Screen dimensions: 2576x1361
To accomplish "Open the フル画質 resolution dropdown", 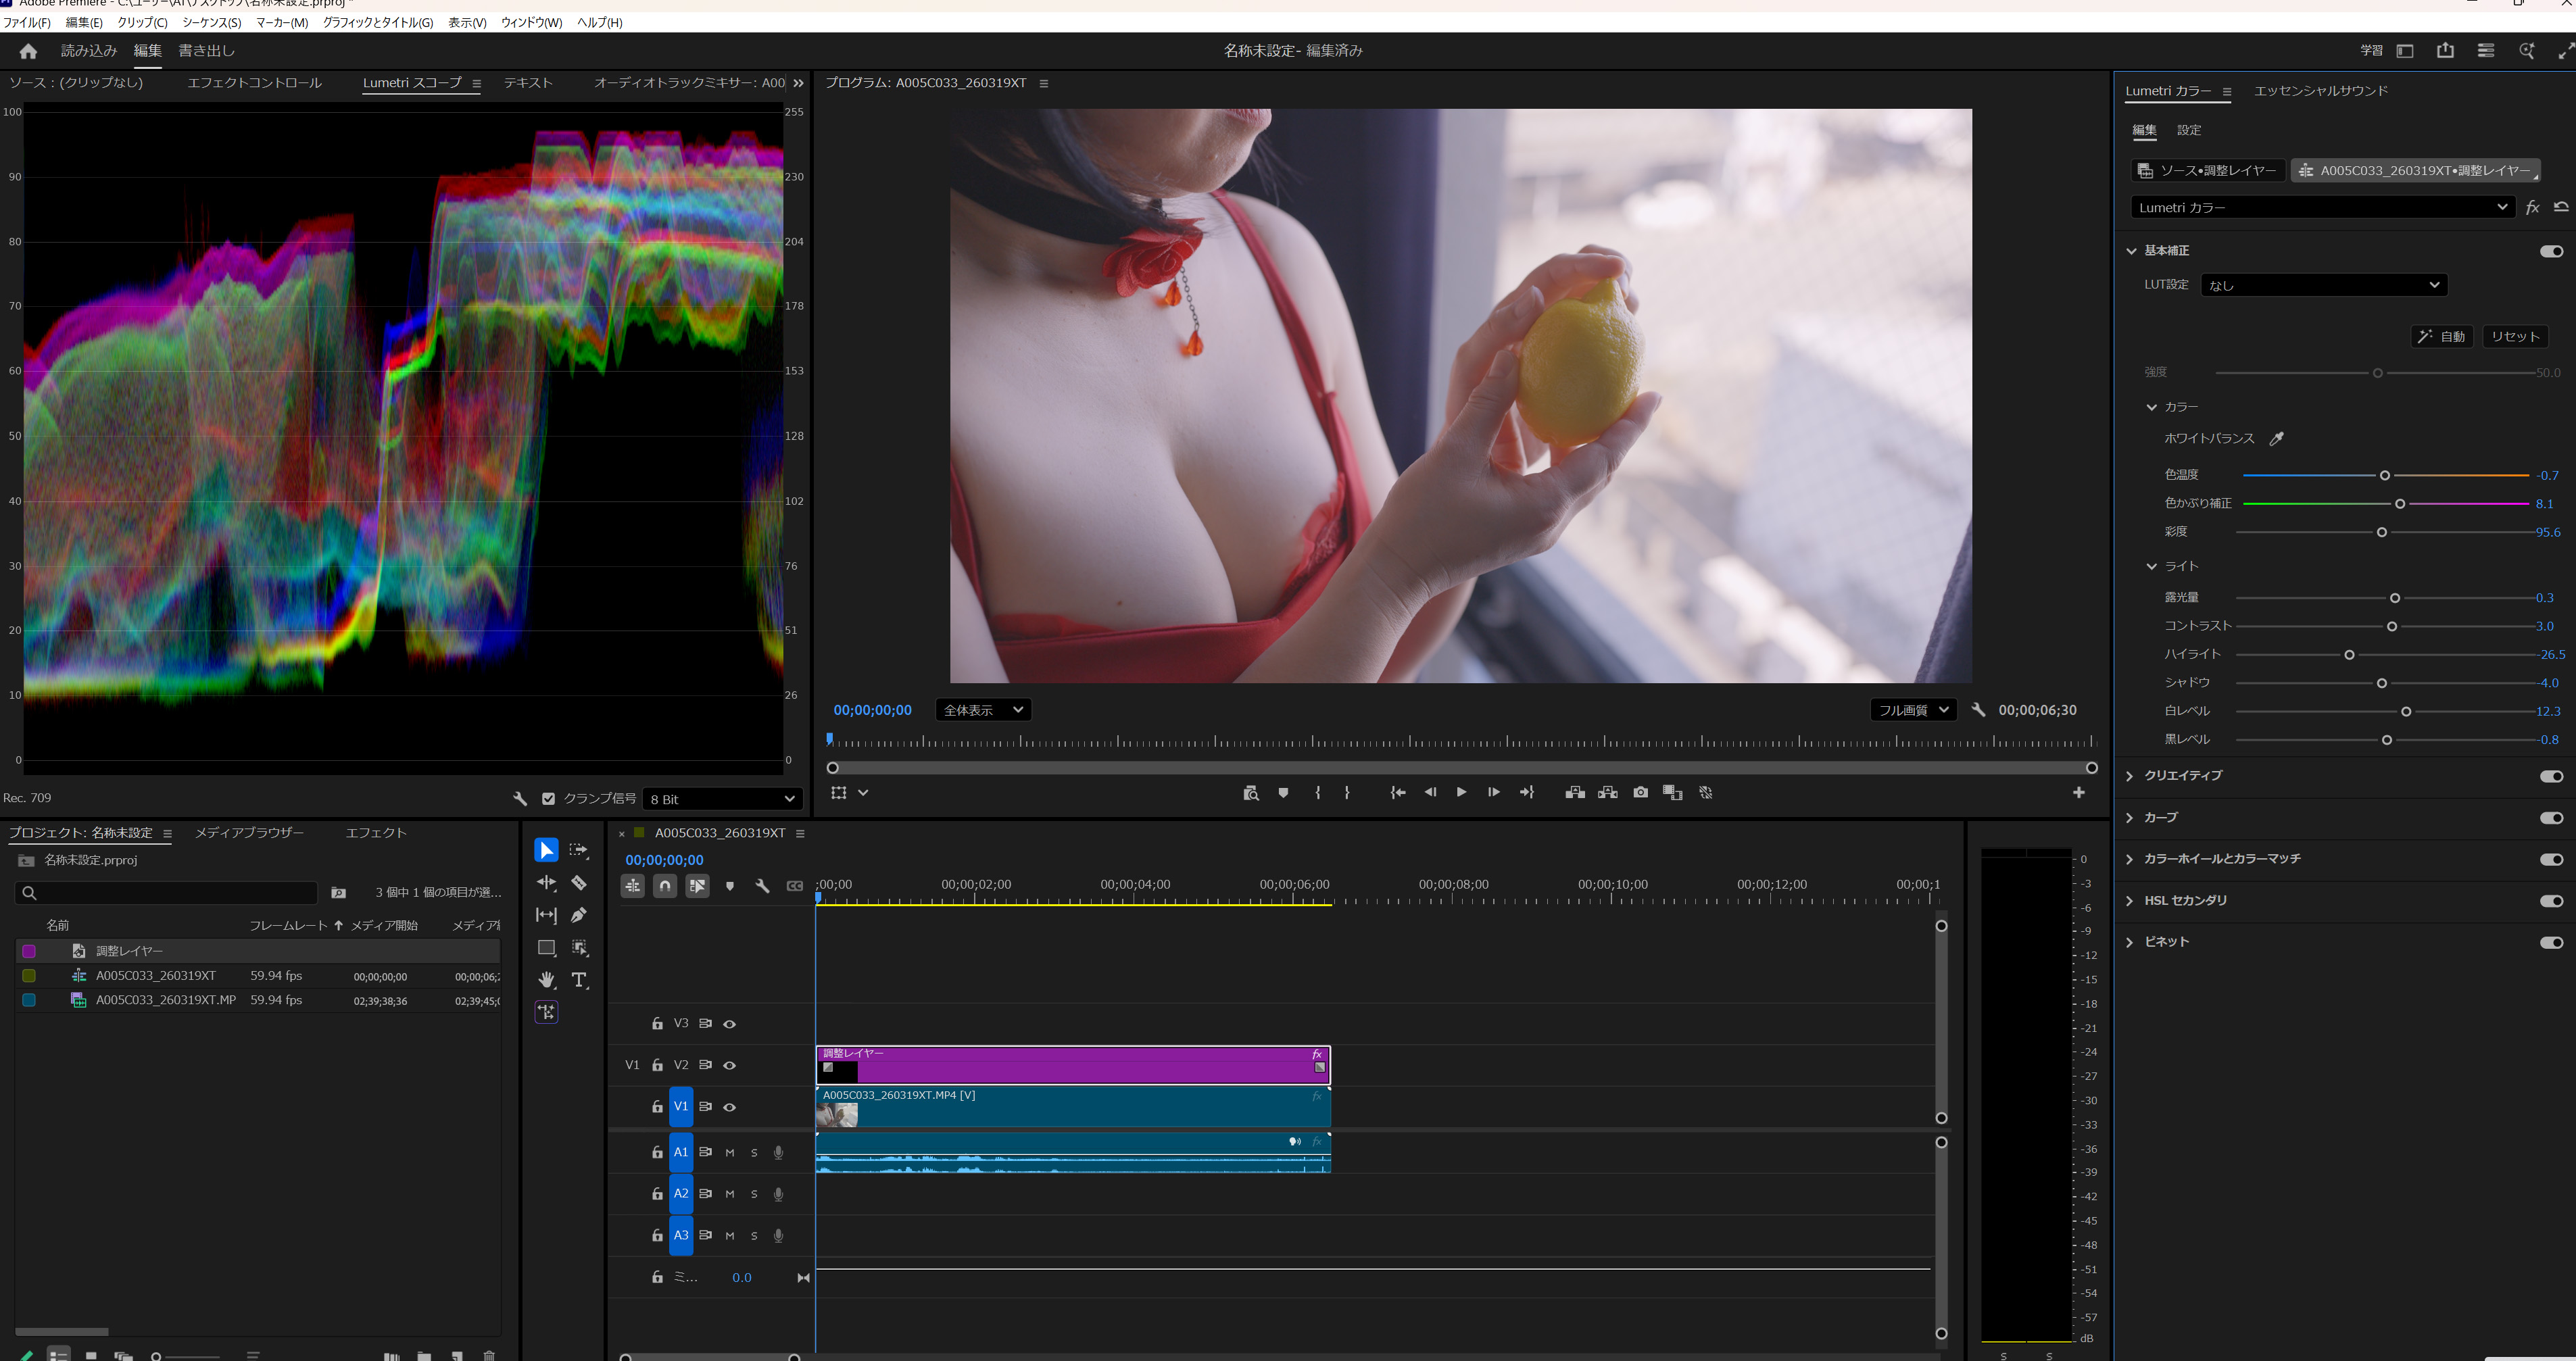I will tap(1912, 710).
